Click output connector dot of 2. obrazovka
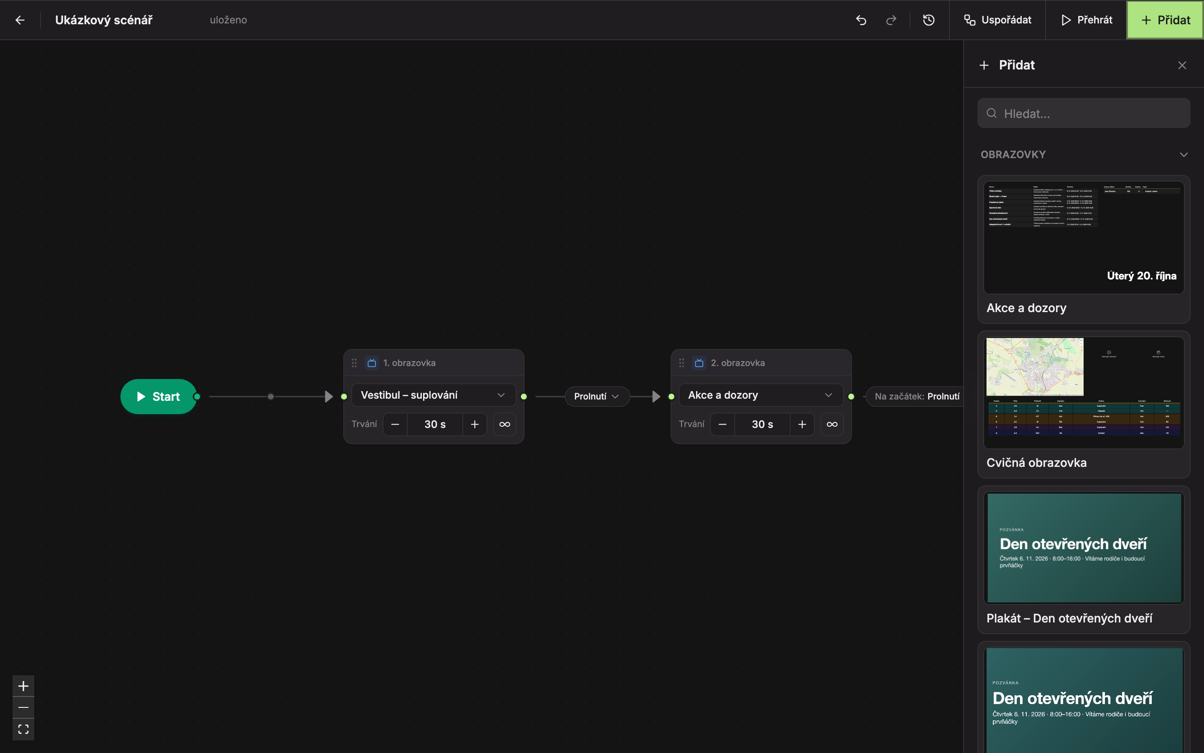Screen dimensions: 1204x753 851,397
